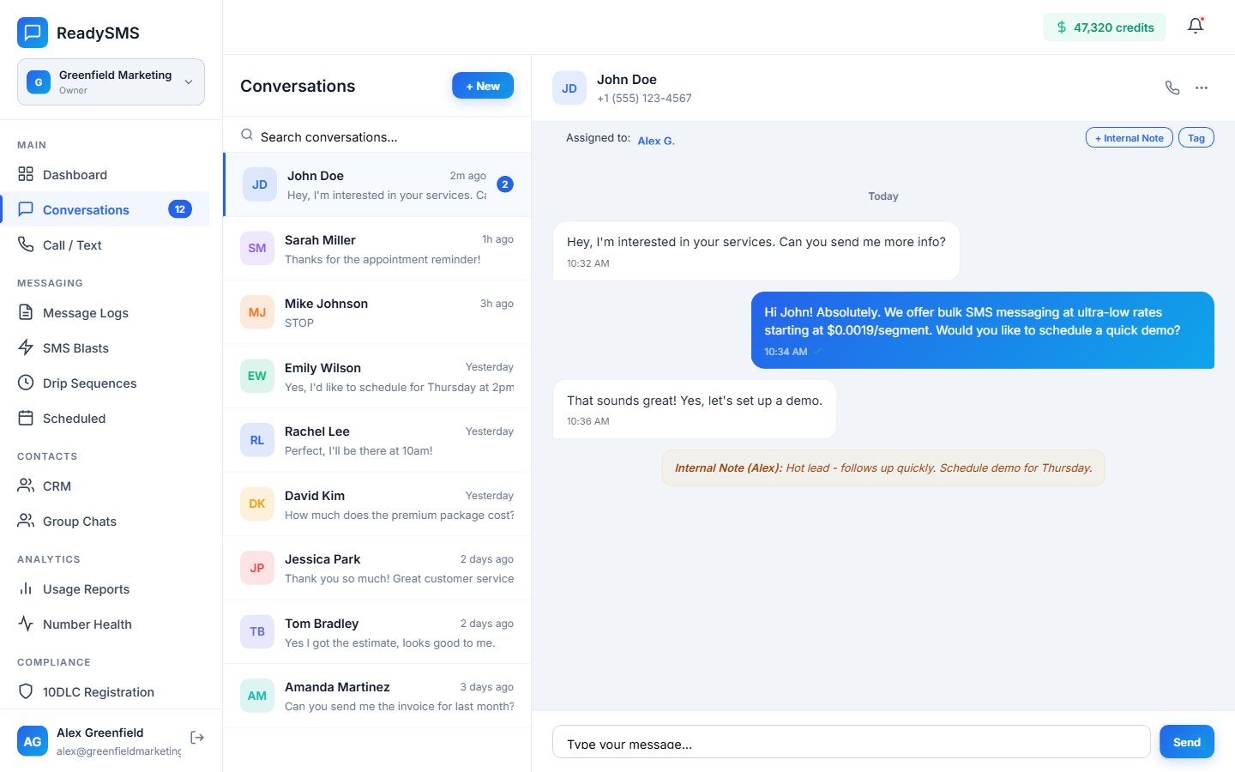1235x772 pixels.
Task: Click the Scheduled calendar icon
Action: (26, 418)
